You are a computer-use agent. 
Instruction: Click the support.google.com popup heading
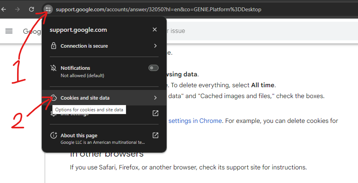(x=78, y=30)
